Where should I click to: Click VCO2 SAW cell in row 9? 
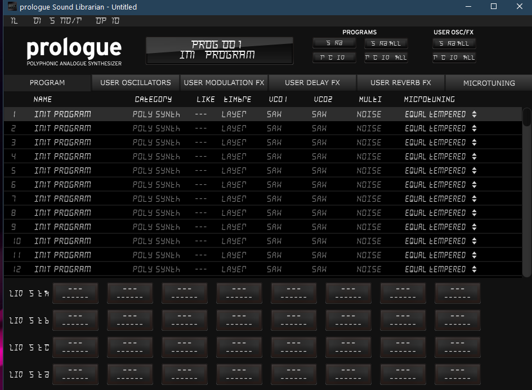pyautogui.click(x=319, y=227)
